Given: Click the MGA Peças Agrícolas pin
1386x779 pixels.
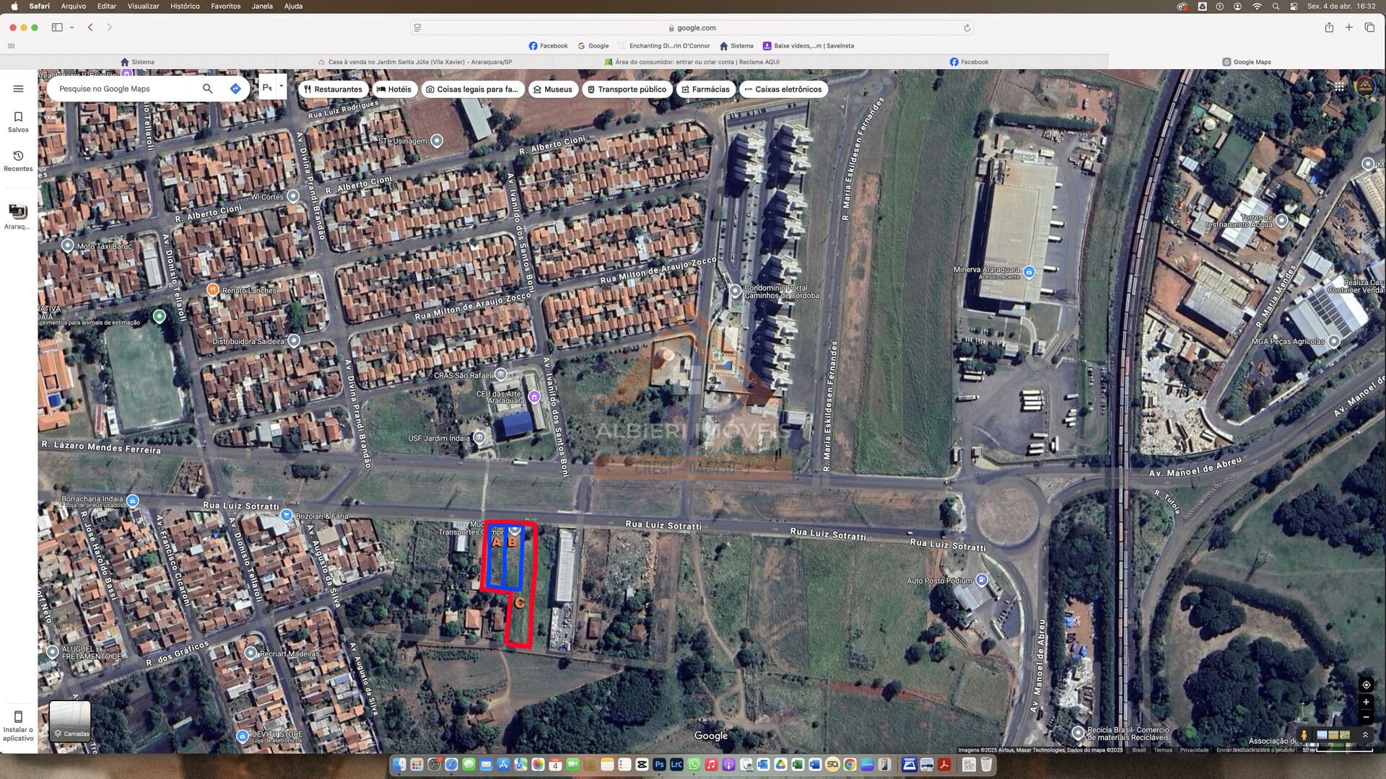Looking at the screenshot, I should [1334, 340].
